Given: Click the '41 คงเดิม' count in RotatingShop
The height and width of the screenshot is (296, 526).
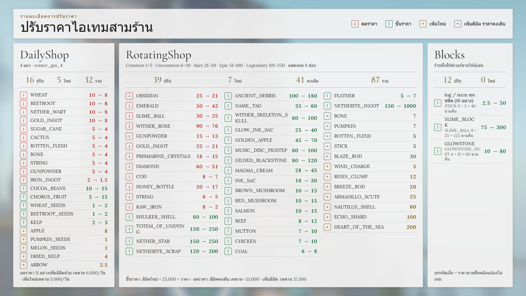Looking at the screenshot, I should (307, 80).
